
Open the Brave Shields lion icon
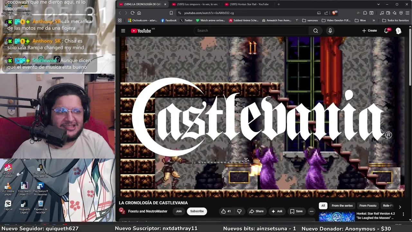click(x=334, y=13)
